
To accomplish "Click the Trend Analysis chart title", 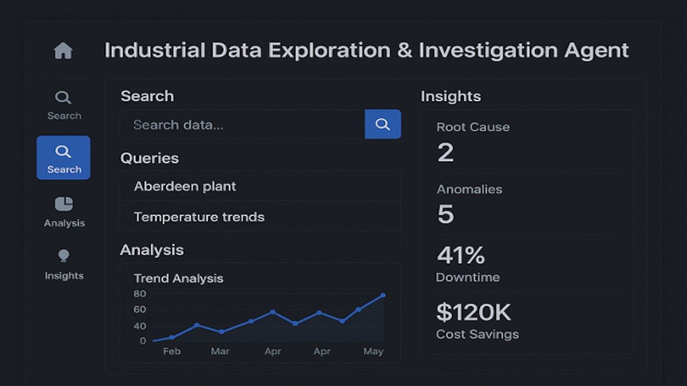I will 178,278.
